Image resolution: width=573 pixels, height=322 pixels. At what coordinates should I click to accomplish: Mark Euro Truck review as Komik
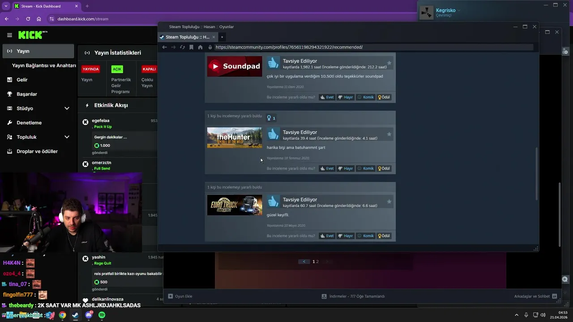point(365,236)
